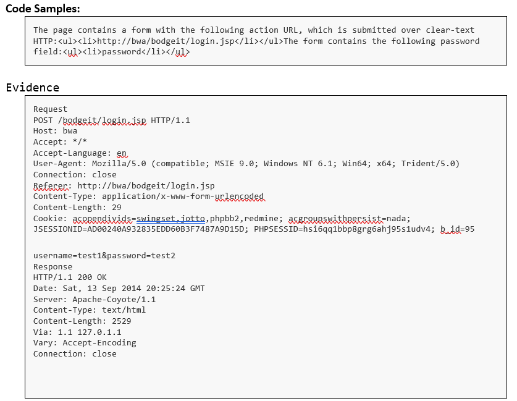Viewport: 517px width, 401px height.
Task: Click the Code Samples heading
Action: click(43, 9)
